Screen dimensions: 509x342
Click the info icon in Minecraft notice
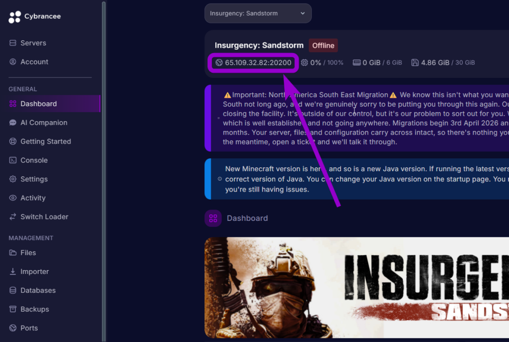pos(220,179)
